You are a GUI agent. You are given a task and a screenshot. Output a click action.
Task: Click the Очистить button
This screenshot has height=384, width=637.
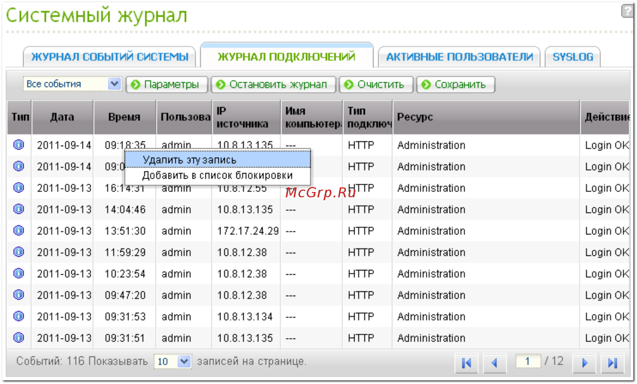coord(376,84)
